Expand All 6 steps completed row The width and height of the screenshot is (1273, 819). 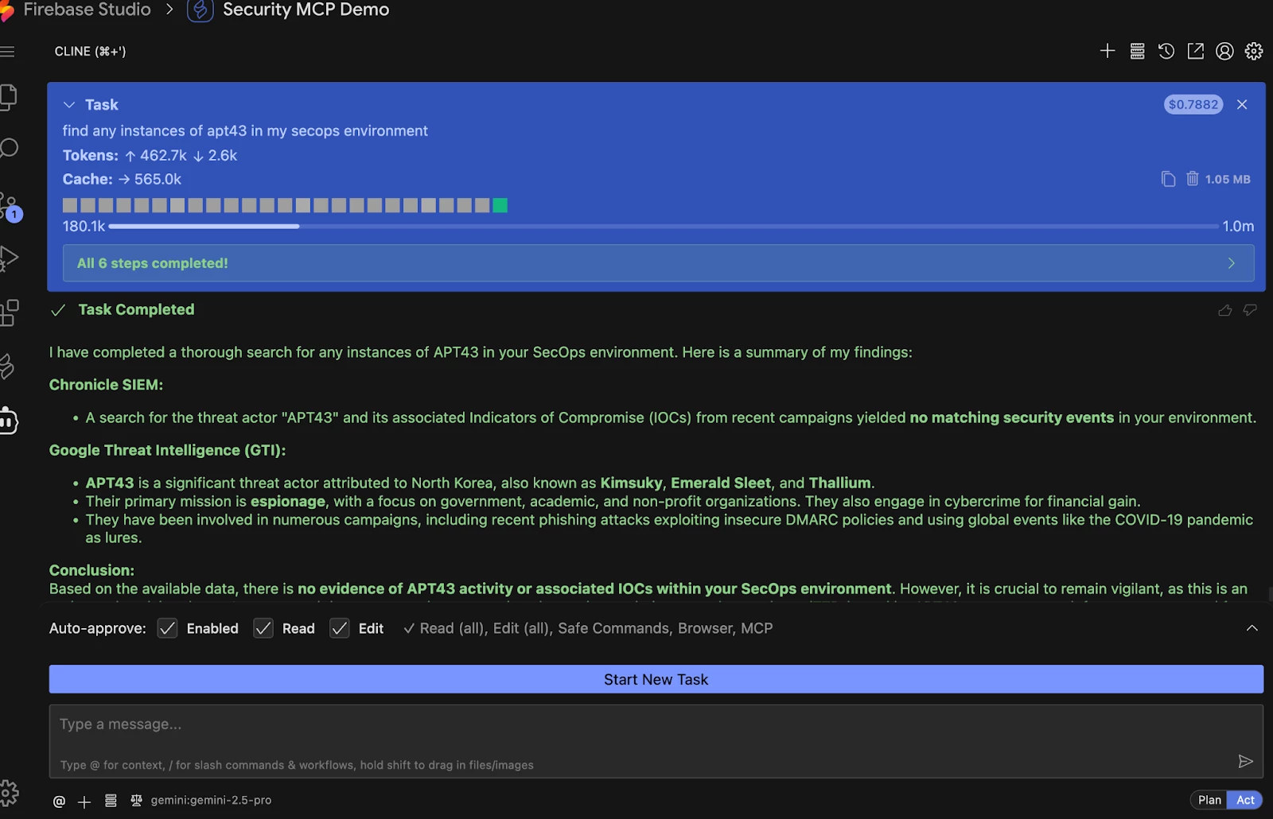[659, 263]
